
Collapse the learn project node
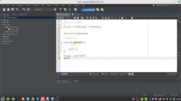(2, 25)
